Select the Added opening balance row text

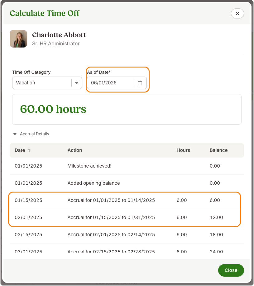(x=93, y=183)
